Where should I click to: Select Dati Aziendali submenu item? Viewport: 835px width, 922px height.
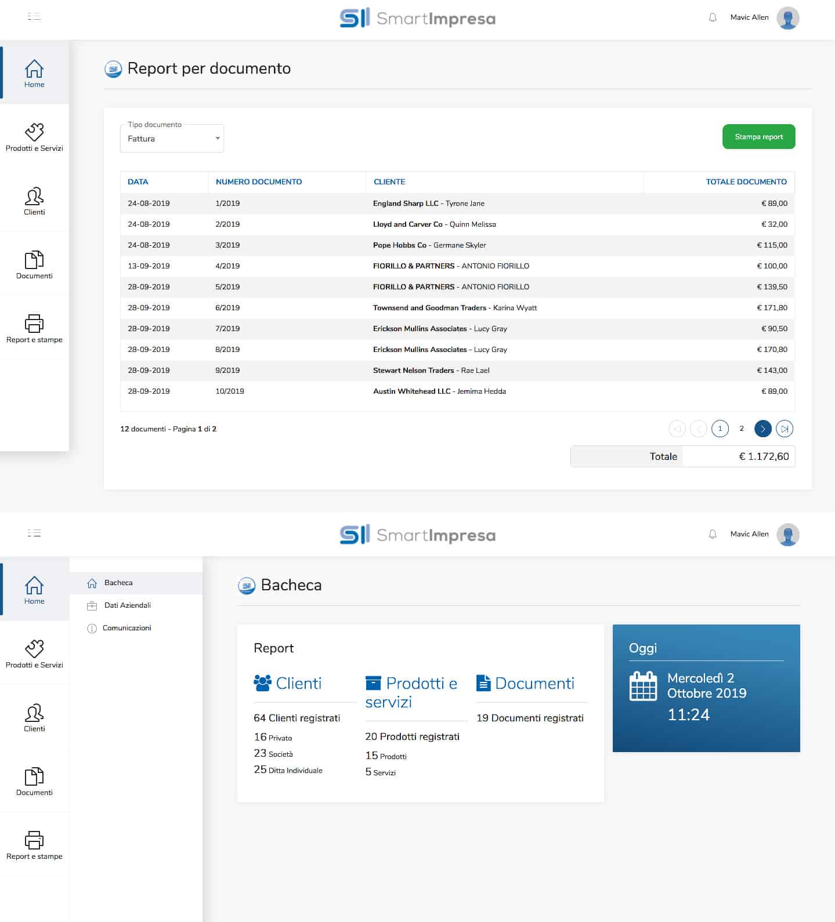[136, 605]
